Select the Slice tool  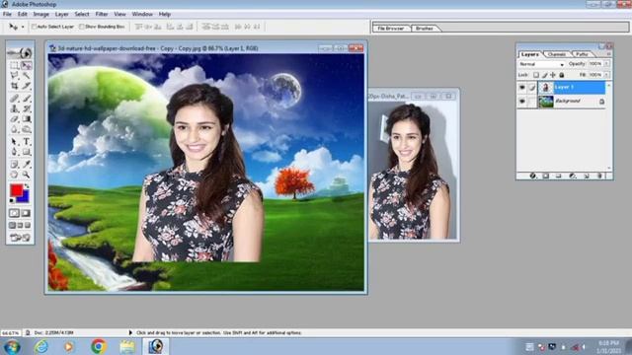(x=27, y=86)
